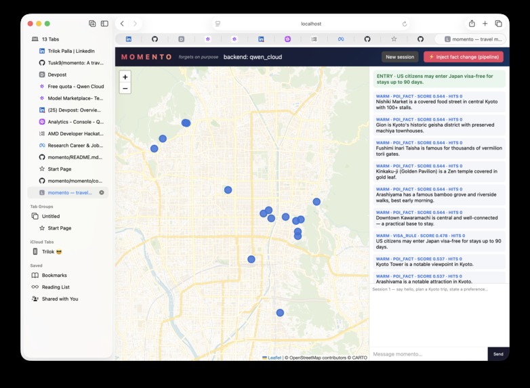
Task: Switch to first LinkedIn tab in tab bar
Action: coord(129,39)
